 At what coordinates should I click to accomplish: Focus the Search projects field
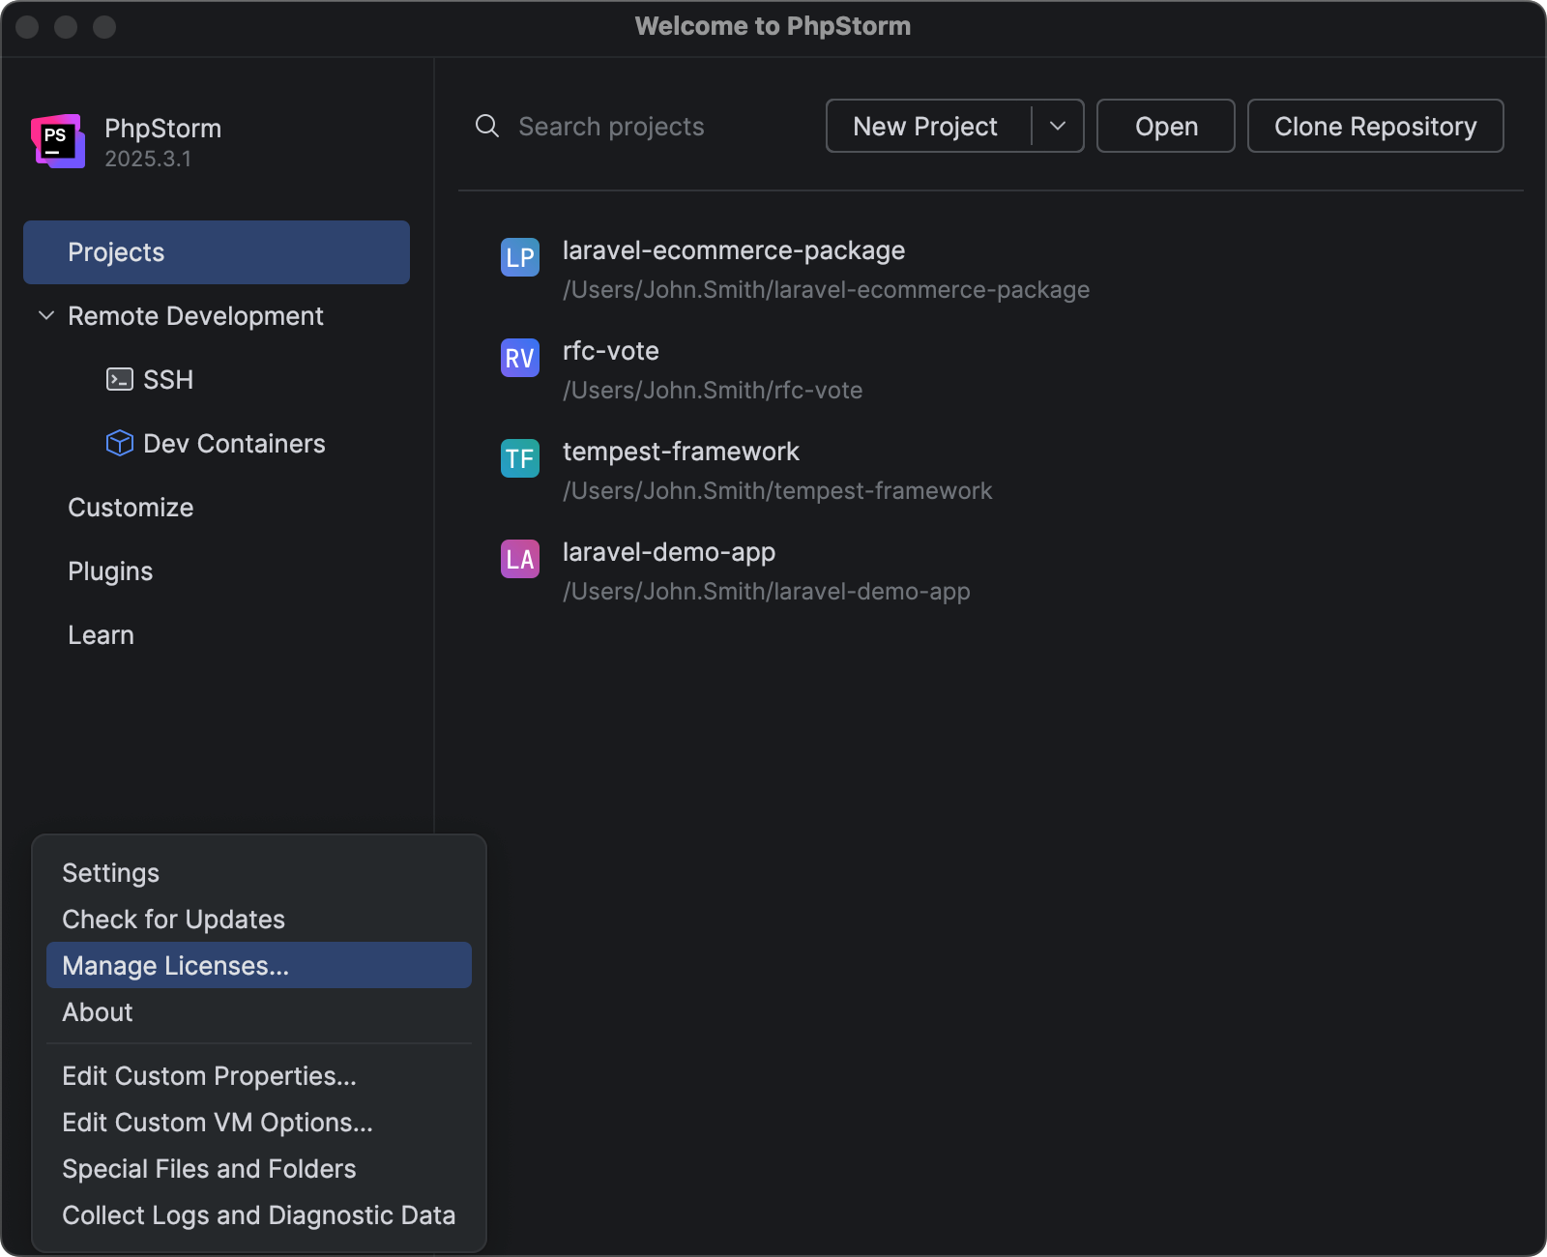pyautogui.click(x=638, y=127)
